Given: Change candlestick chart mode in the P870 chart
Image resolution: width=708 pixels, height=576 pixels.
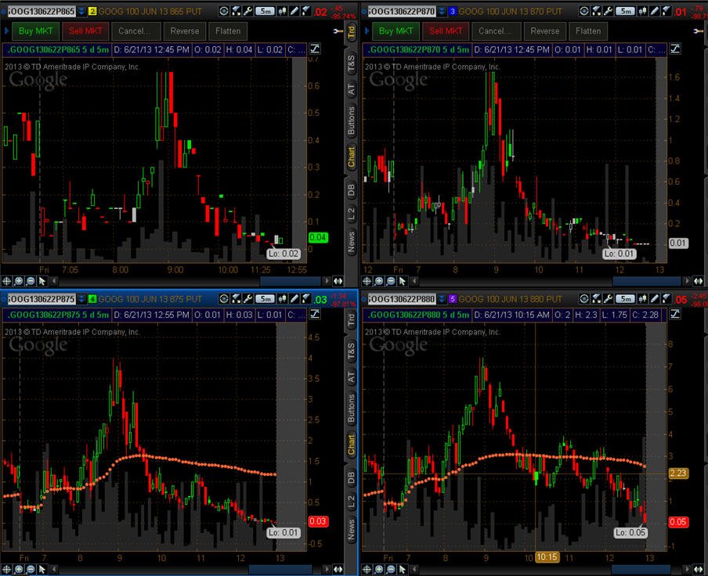Looking at the screenshot, I should coord(642,11).
